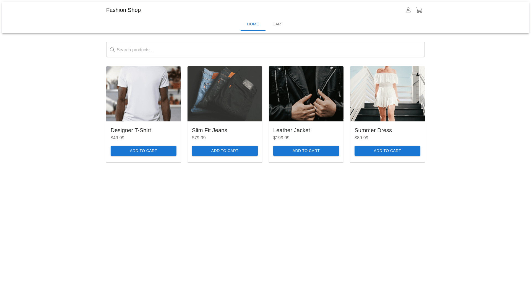Image resolution: width=531 pixels, height=298 pixels.
Task: Select the Leather Jacket product name
Action: click(291, 130)
